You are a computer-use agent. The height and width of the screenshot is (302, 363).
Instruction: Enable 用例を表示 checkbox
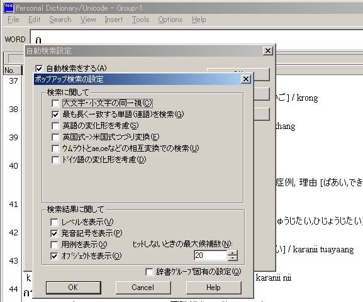pyautogui.click(x=54, y=245)
